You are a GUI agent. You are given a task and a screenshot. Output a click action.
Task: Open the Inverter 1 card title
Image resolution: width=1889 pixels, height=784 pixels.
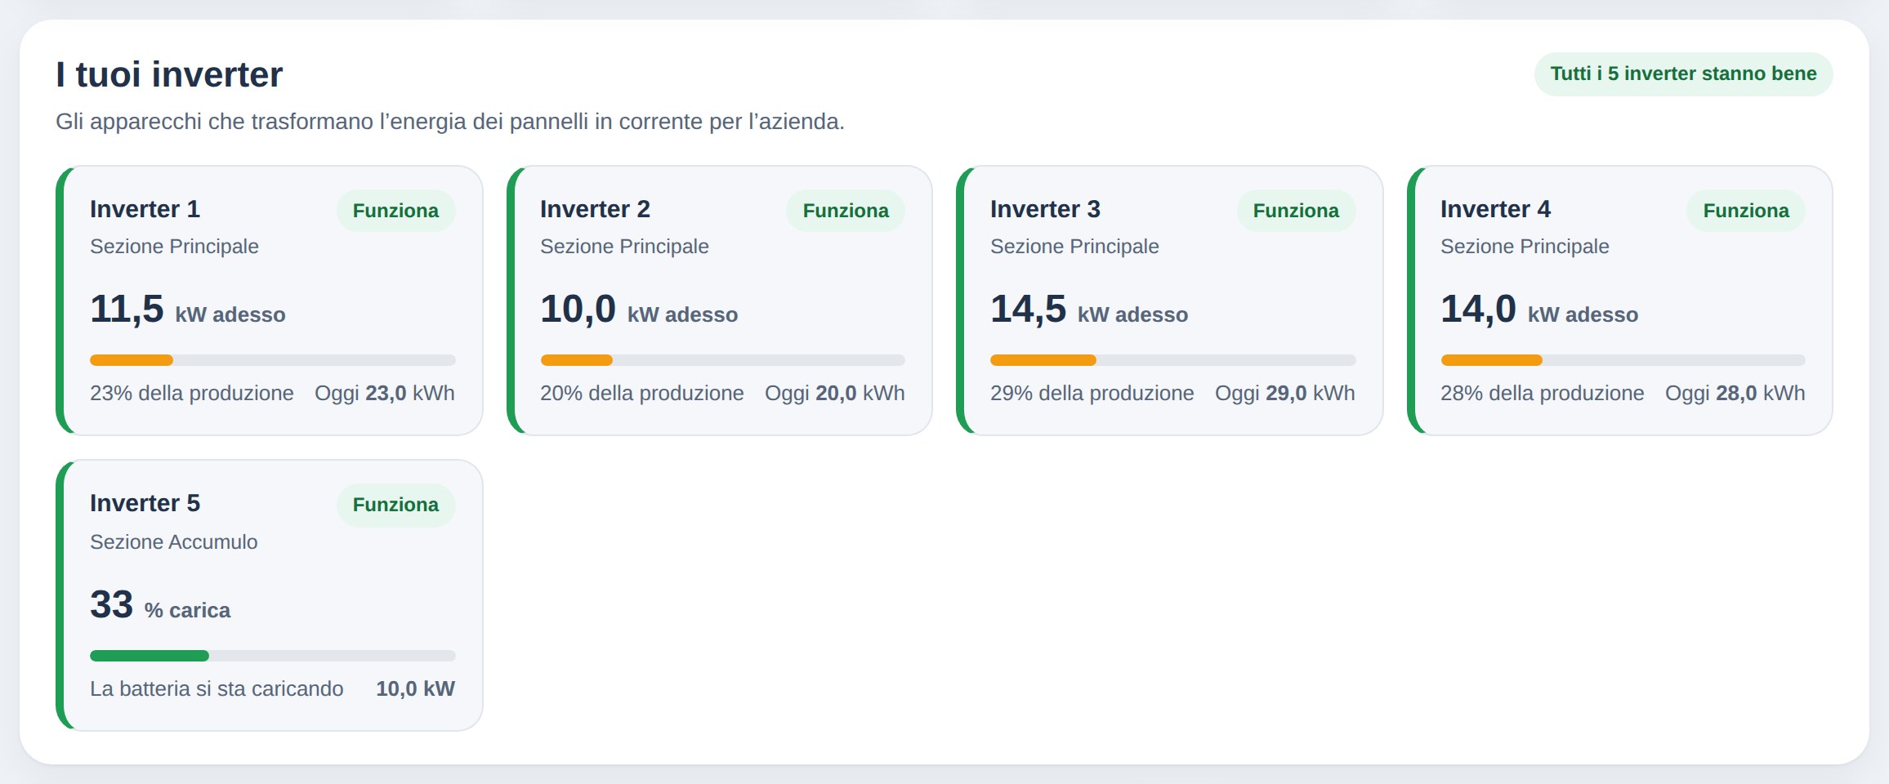pos(145,209)
